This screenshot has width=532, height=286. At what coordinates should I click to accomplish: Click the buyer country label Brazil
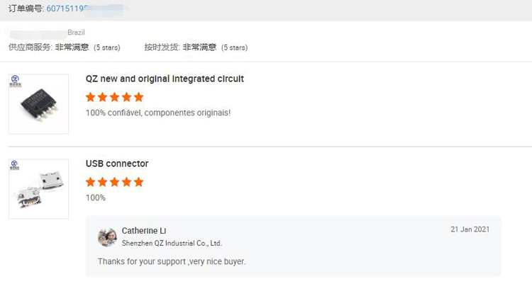(77, 33)
